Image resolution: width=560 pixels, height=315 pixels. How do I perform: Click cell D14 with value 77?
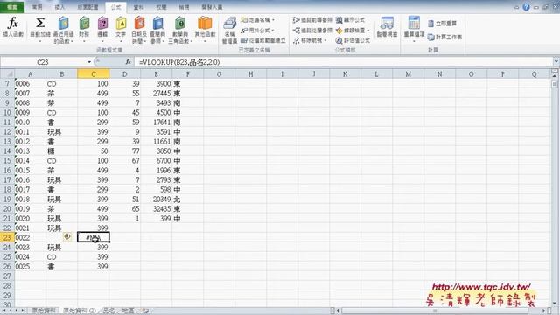(x=124, y=151)
